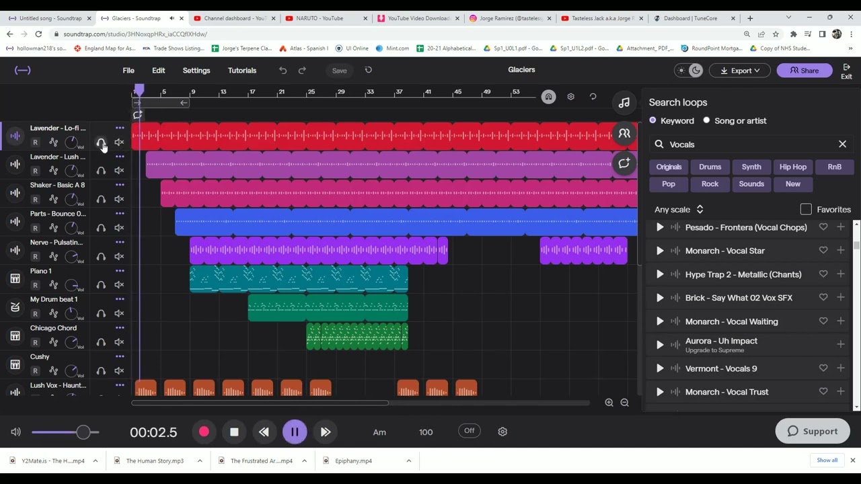Screen dimensions: 861x484
Task: Click the metronome settings gear near the tempo
Action: click(502, 432)
